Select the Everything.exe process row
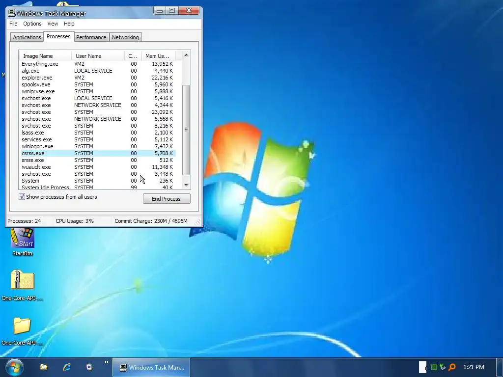The height and width of the screenshot is (377, 503). click(98, 64)
